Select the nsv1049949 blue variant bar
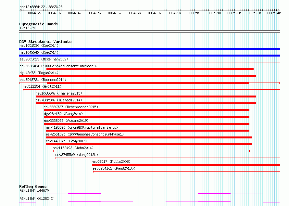This screenshot has height=206, width=289. point(149,56)
